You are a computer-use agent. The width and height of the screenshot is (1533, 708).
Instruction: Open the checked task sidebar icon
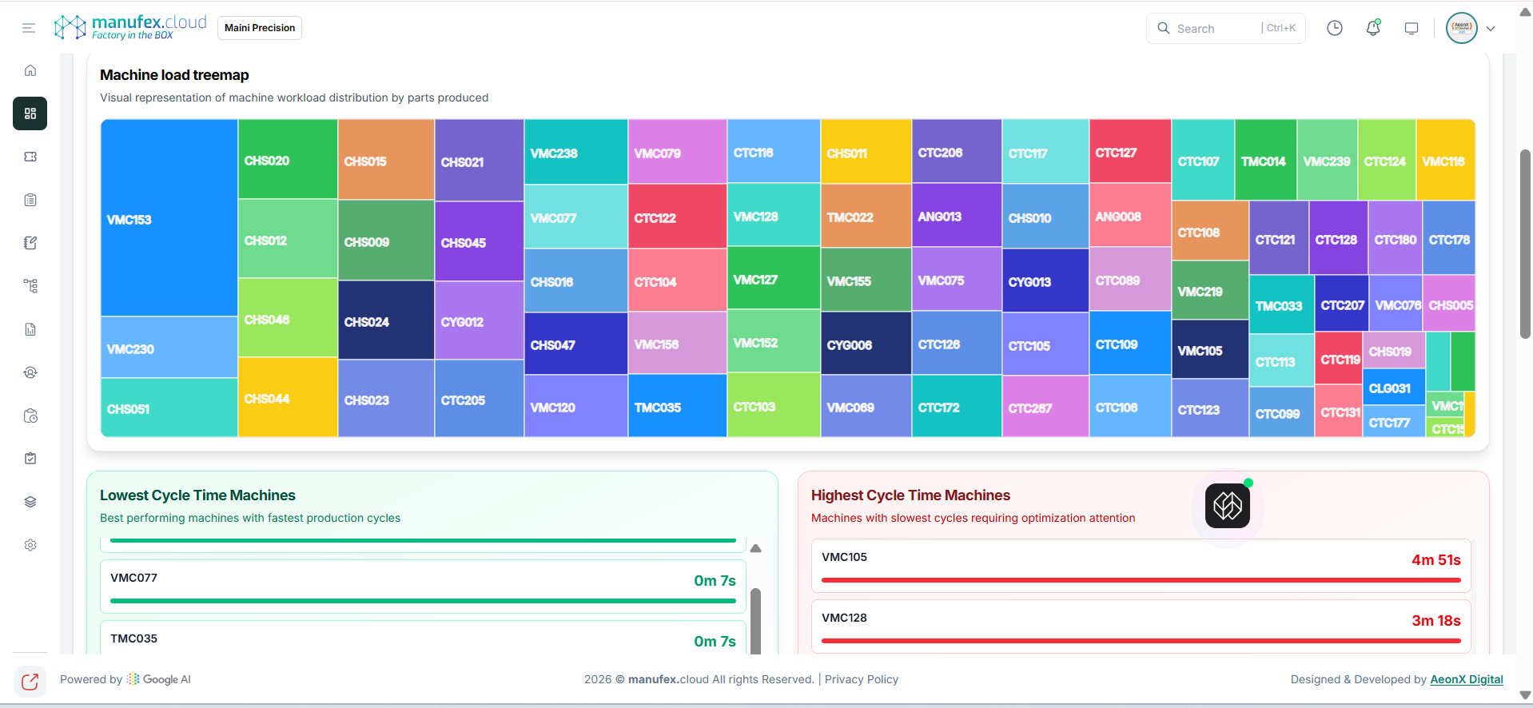(30, 459)
